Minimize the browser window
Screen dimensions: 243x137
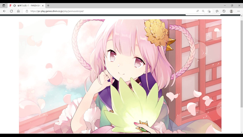coord(225,6)
